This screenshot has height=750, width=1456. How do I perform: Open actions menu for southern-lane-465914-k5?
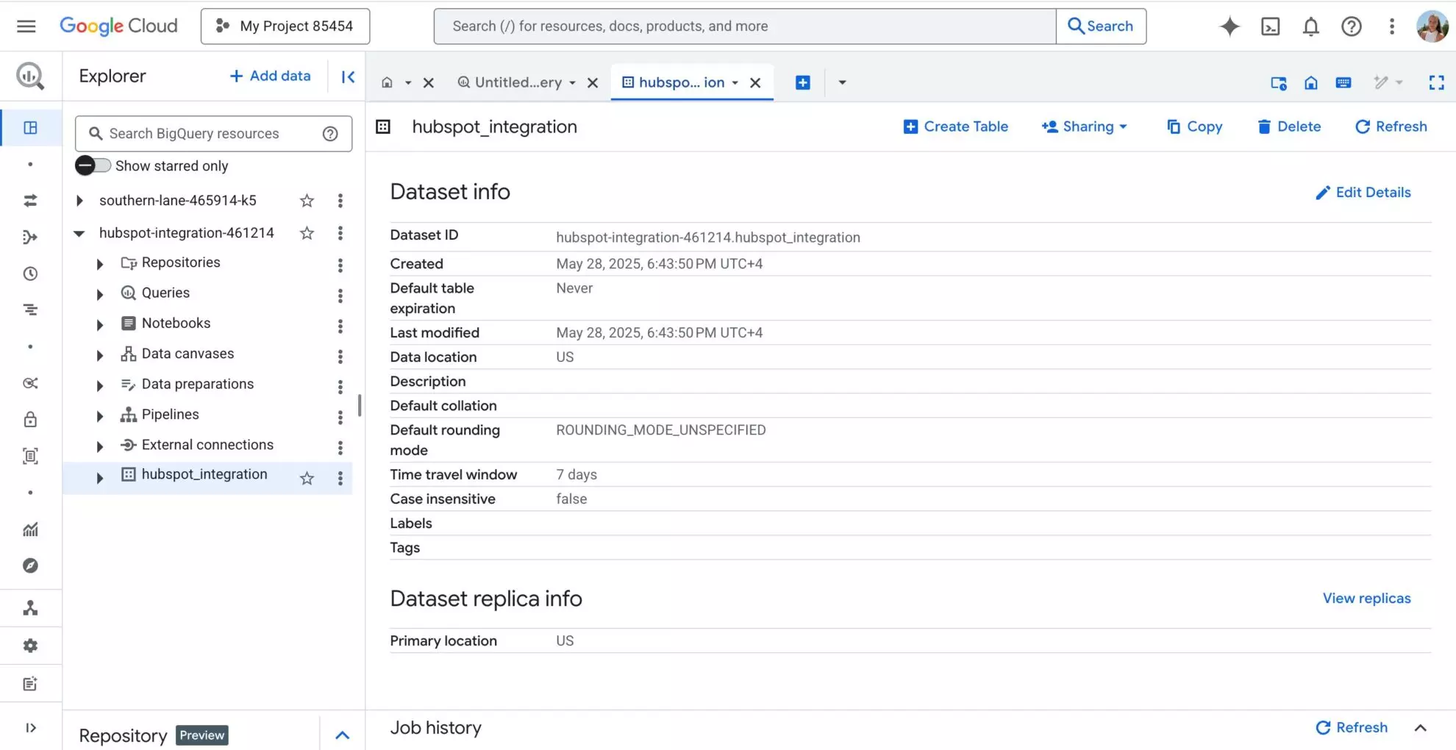(340, 201)
